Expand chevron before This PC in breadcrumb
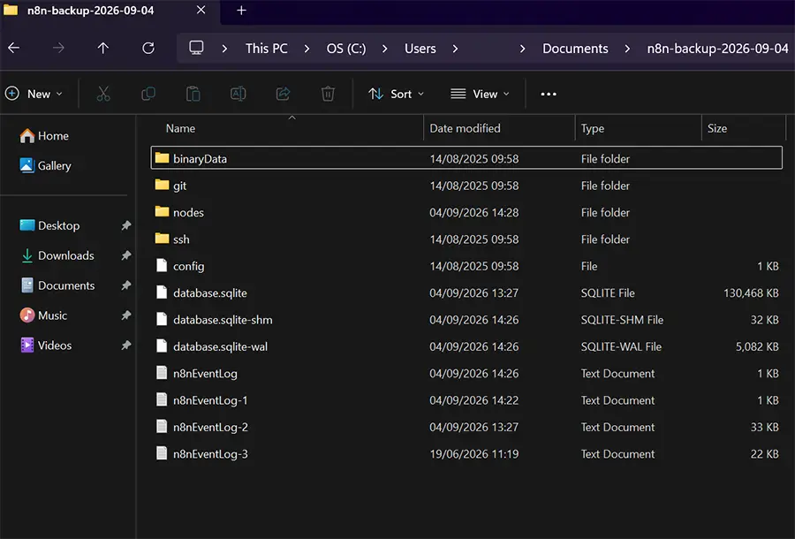 [x=224, y=49]
